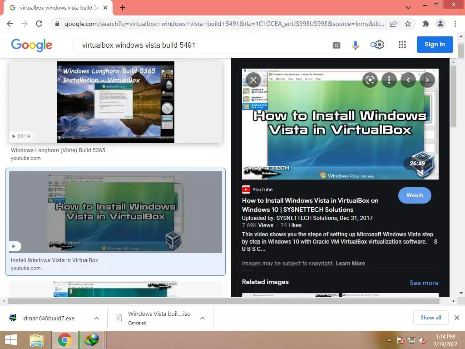
Task: Expand the tab search chevron
Action: point(408,7)
